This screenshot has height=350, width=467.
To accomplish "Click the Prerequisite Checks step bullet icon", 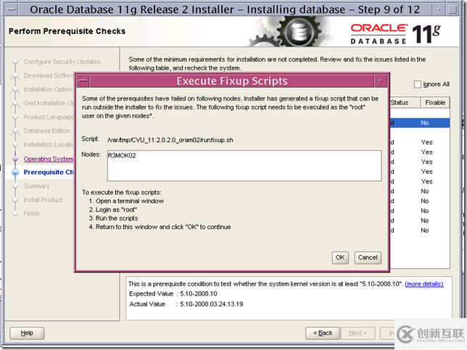I will point(15,172).
